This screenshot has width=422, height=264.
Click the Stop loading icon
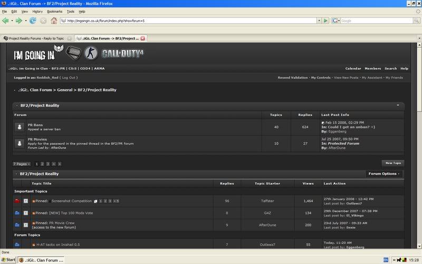coord(43,21)
